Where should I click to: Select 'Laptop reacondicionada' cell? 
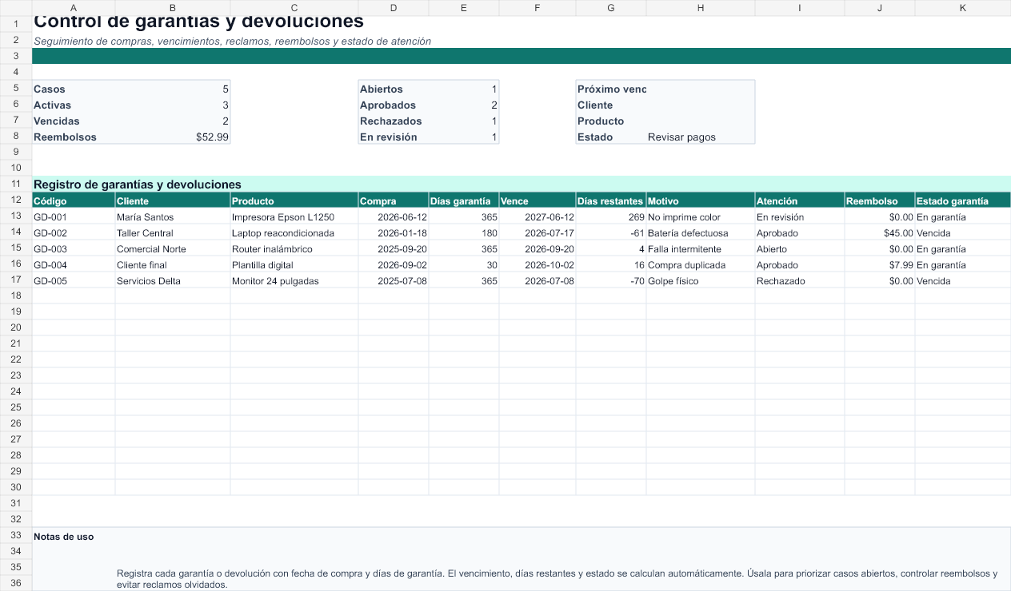click(x=294, y=232)
